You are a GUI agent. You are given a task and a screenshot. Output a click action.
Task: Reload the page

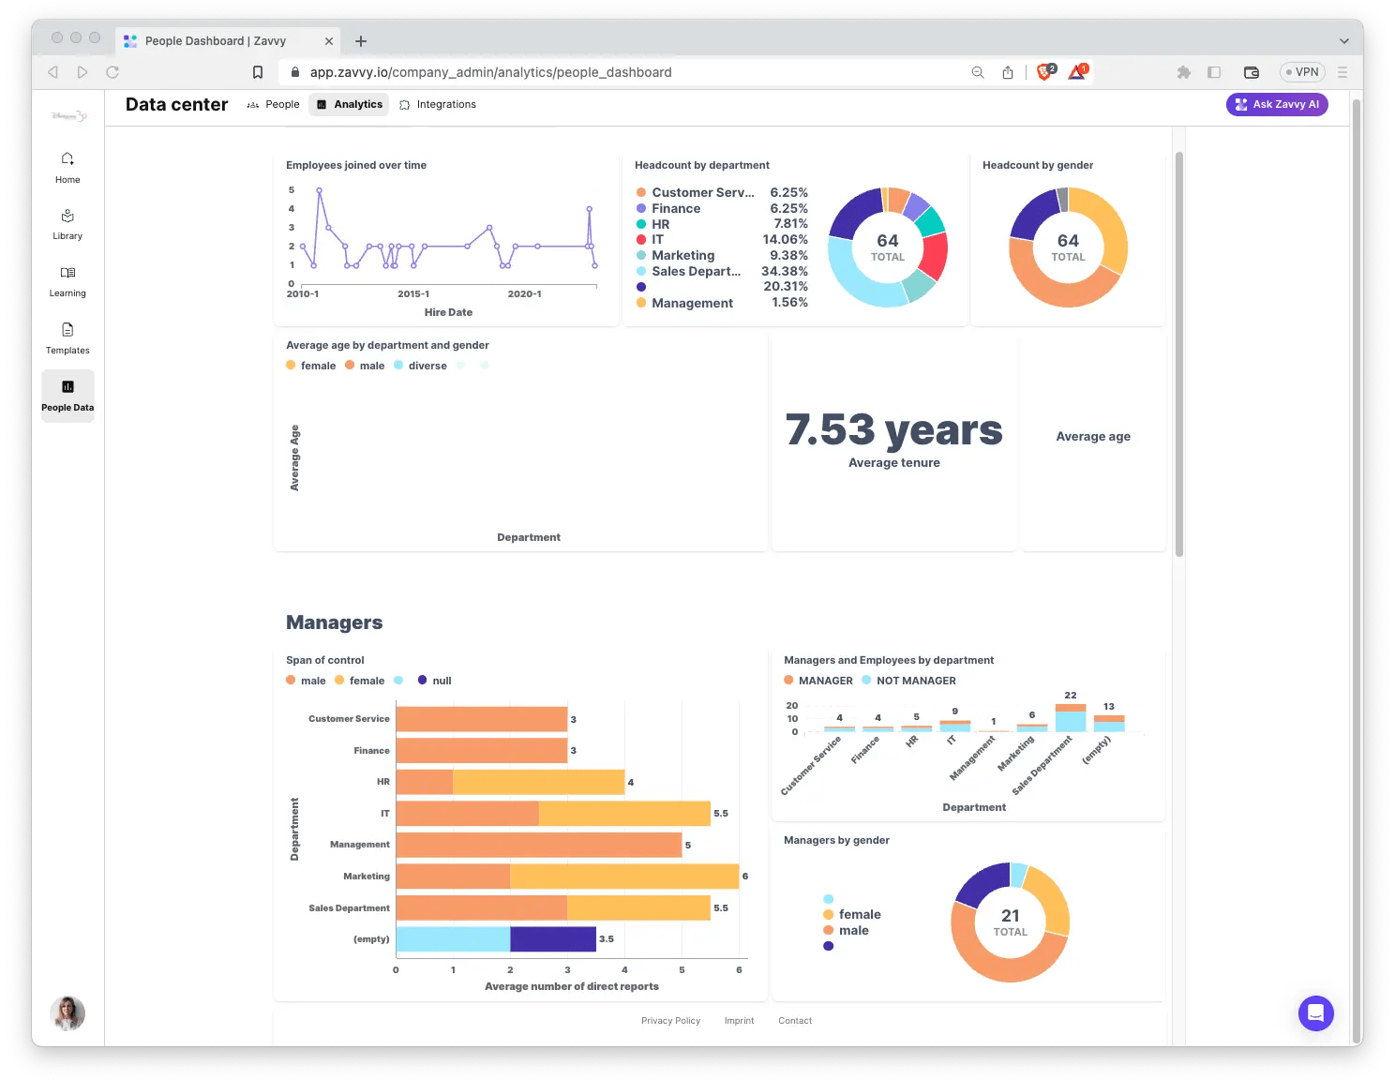[x=112, y=72]
